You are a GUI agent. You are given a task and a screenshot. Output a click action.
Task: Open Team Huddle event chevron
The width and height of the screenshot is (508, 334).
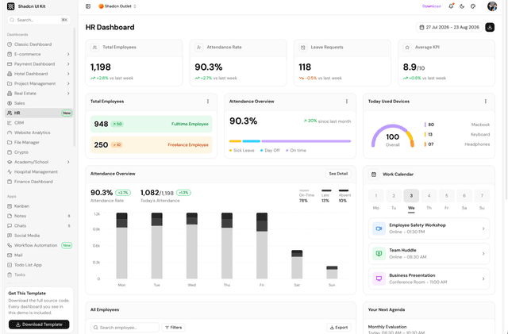click(483, 254)
